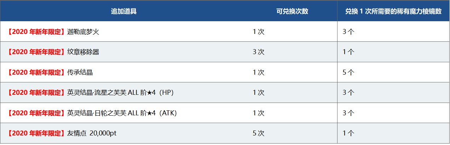Click 英灵结晶·日轮之芙芙 ALL 阶★4 (ATK)

[x=122, y=113]
